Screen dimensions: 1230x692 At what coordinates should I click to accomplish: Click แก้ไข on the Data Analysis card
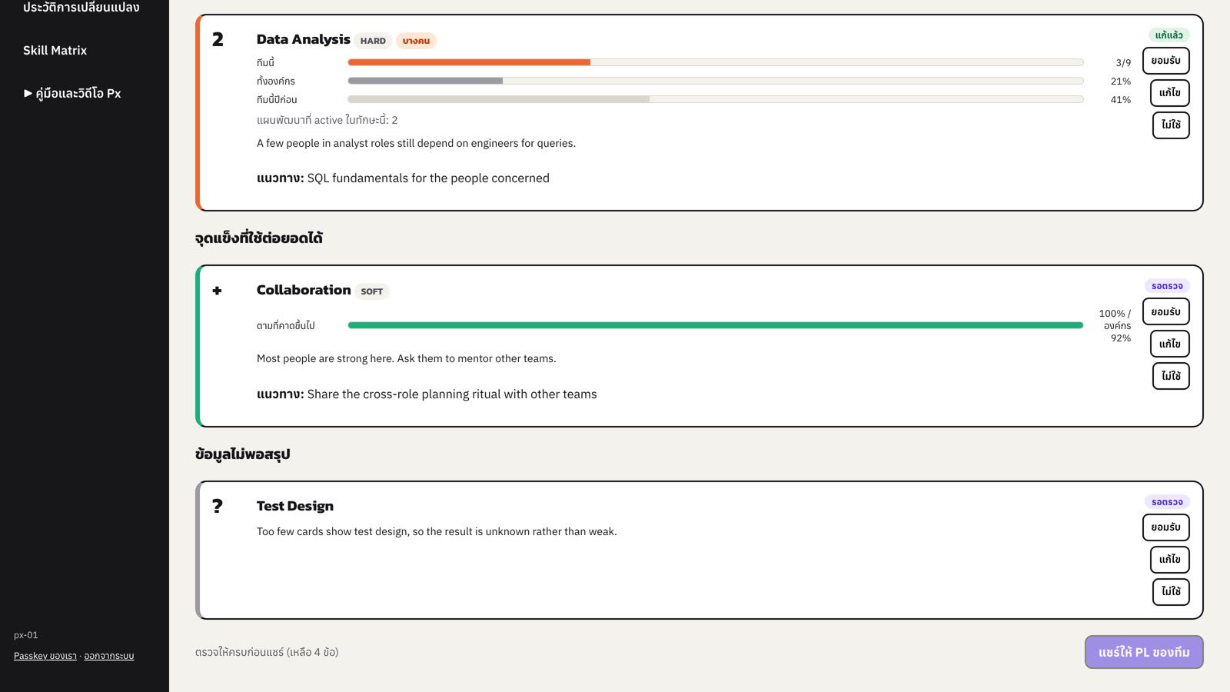point(1169,93)
